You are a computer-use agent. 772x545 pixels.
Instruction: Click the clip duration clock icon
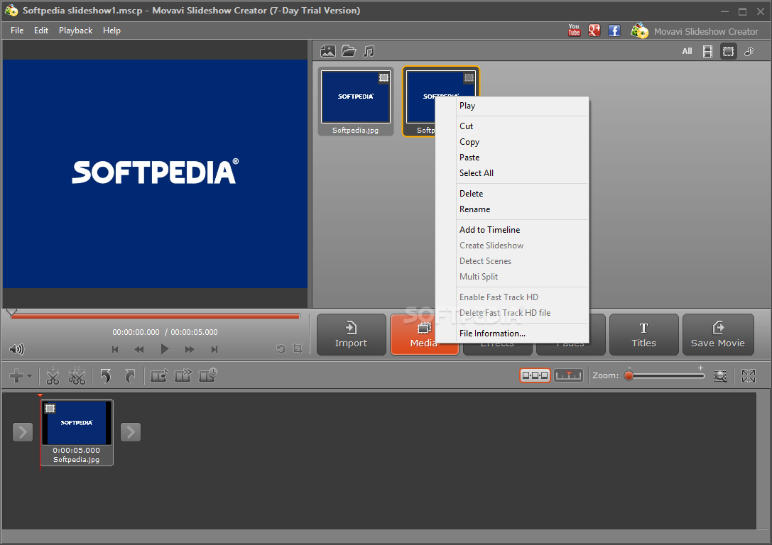pos(207,375)
